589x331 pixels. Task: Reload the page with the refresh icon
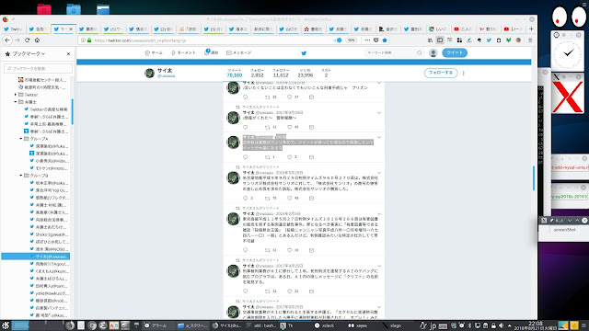[27, 40]
